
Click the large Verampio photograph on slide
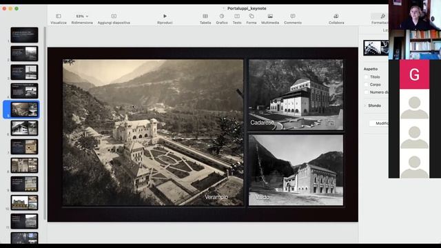point(153,132)
